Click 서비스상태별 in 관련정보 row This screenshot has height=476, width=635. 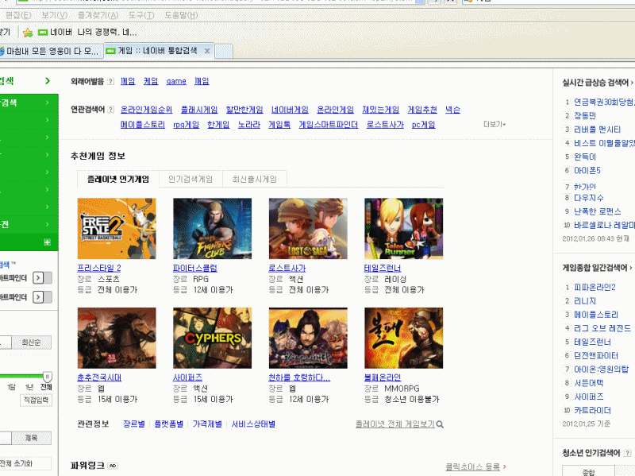tap(253, 424)
